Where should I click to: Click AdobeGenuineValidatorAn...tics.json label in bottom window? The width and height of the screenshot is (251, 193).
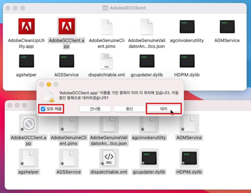(109, 140)
